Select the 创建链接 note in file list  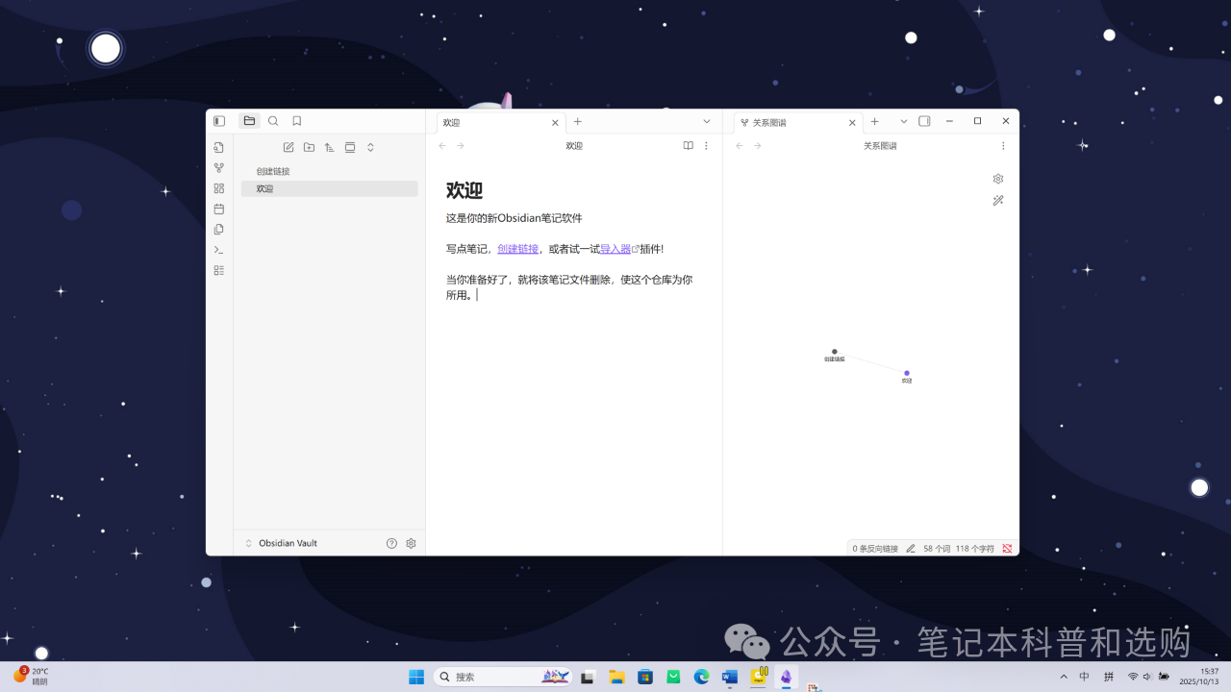(273, 171)
